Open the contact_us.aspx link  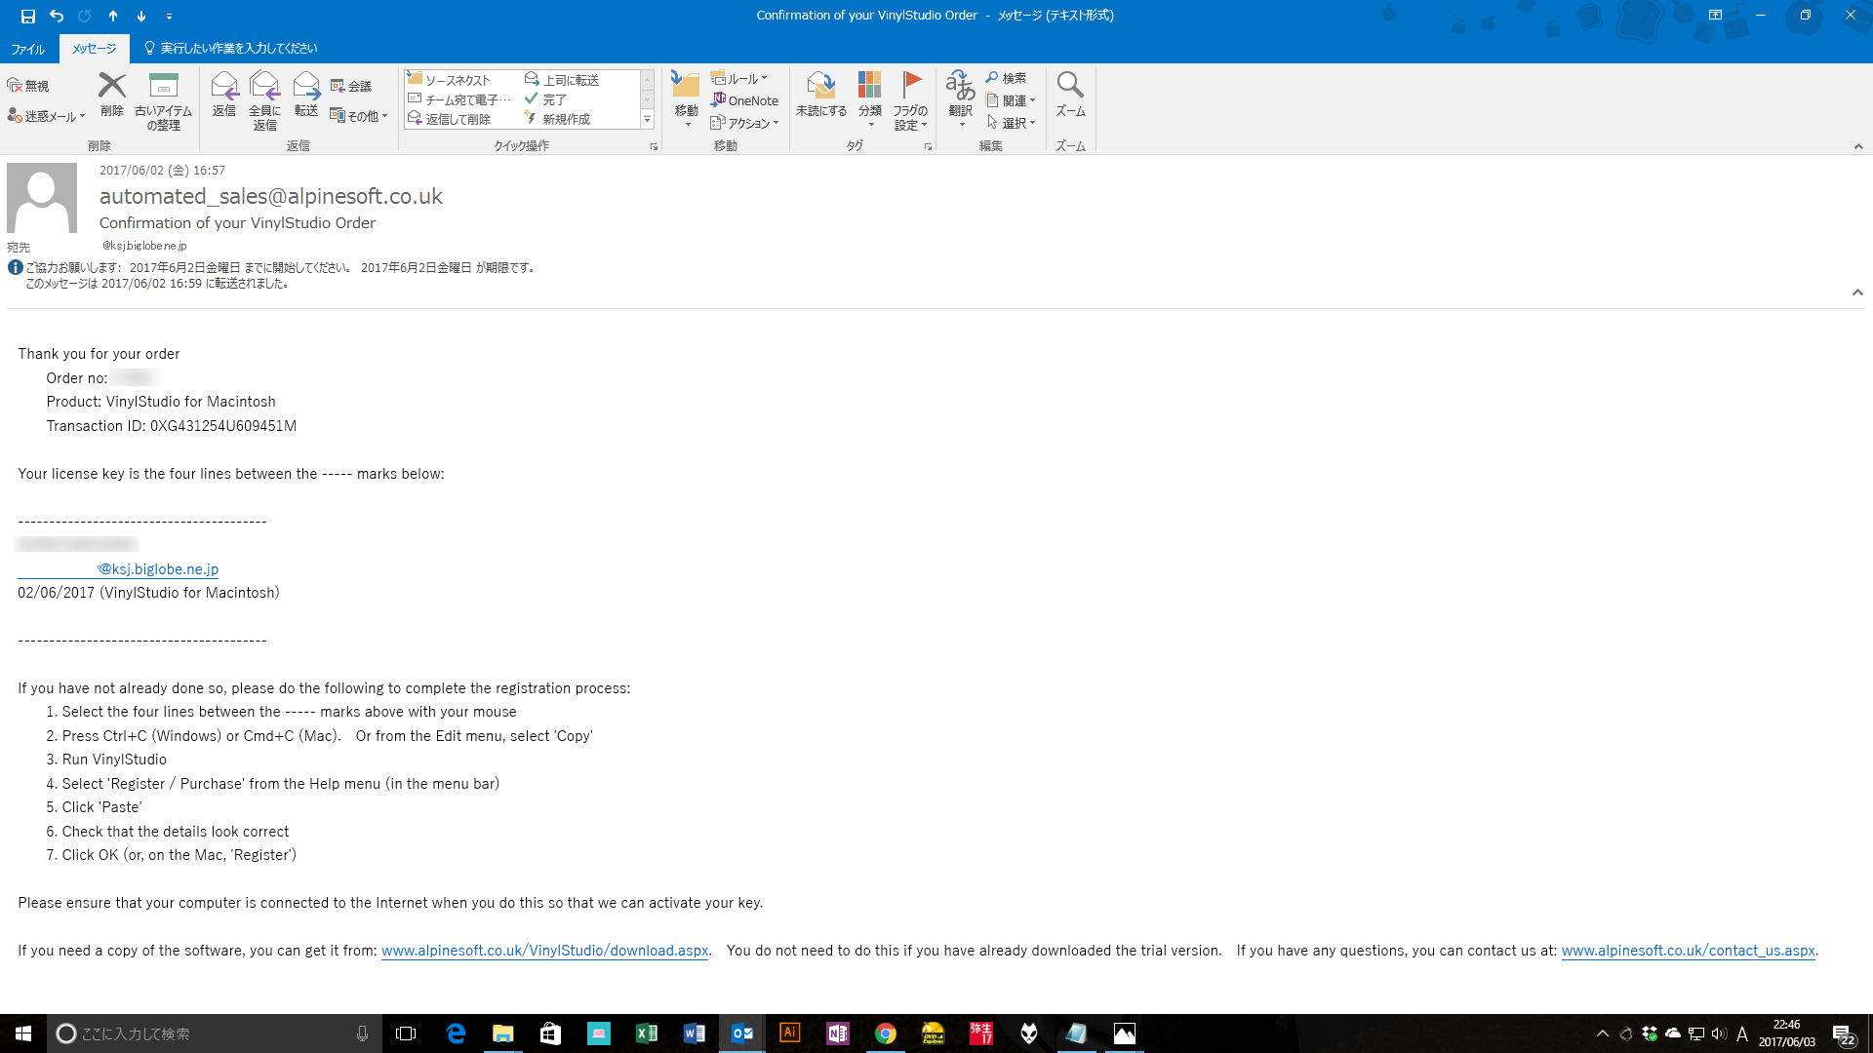pos(1688,951)
